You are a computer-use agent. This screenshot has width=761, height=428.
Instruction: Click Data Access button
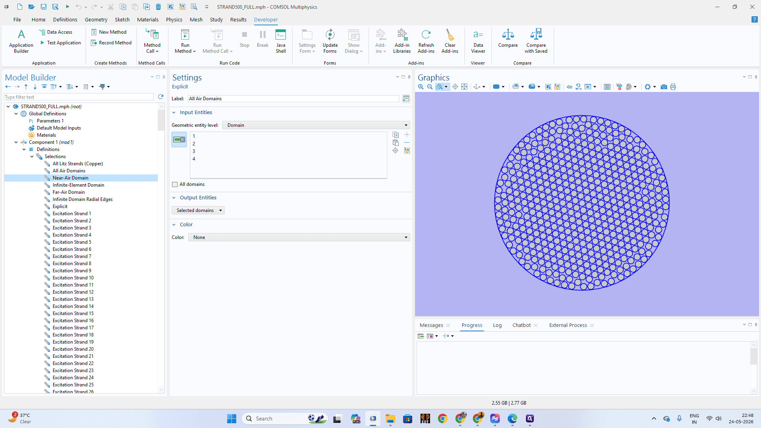pyautogui.click(x=55, y=32)
